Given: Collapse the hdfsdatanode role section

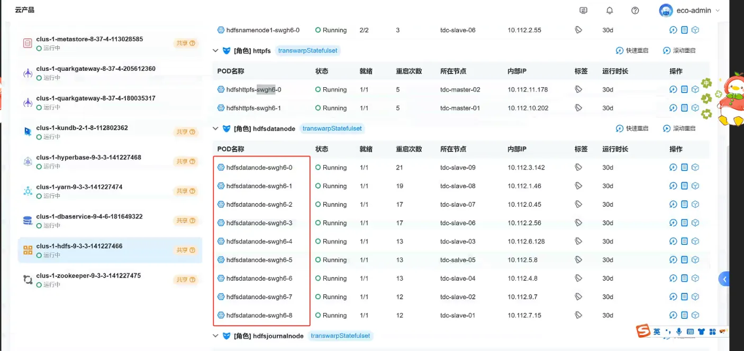Looking at the screenshot, I should [x=215, y=128].
